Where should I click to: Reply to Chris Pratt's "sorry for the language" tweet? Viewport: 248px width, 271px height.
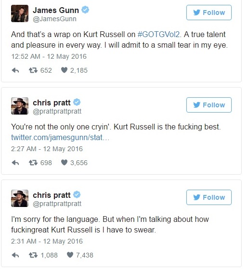pyautogui.click(x=15, y=255)
